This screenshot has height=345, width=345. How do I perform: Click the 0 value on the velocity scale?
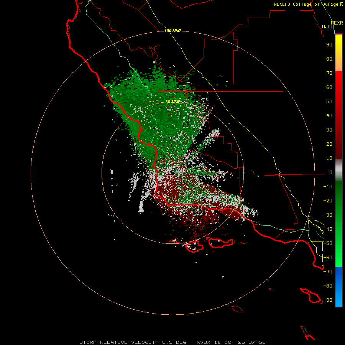pyautogui.click(x=331, y=172)
